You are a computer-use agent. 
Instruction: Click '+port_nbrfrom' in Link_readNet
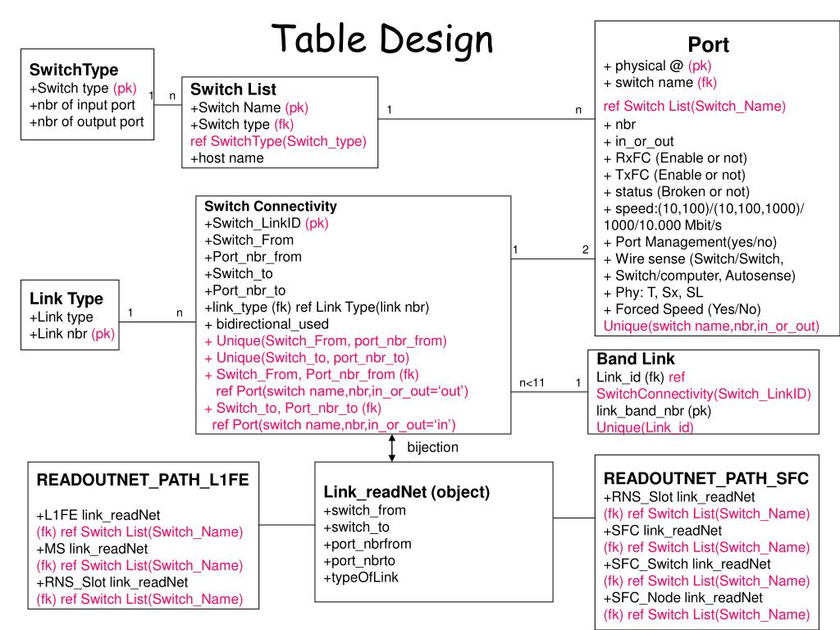367,545
